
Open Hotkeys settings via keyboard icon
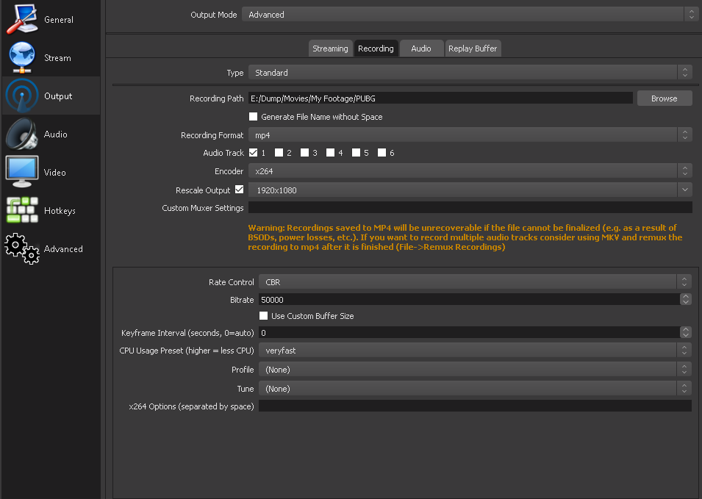click(x=22, y=210)
